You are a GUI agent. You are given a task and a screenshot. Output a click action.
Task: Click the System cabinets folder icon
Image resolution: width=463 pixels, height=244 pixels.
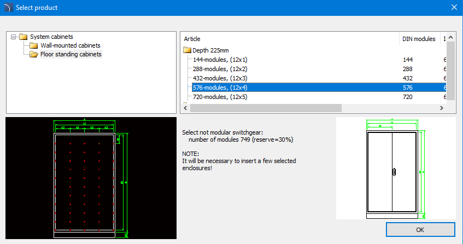pyautogui.click(x=23, y=37)
